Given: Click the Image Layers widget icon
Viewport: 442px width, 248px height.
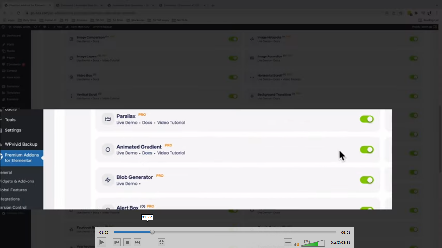Looking at the screenshot, I should coord(72,58).
